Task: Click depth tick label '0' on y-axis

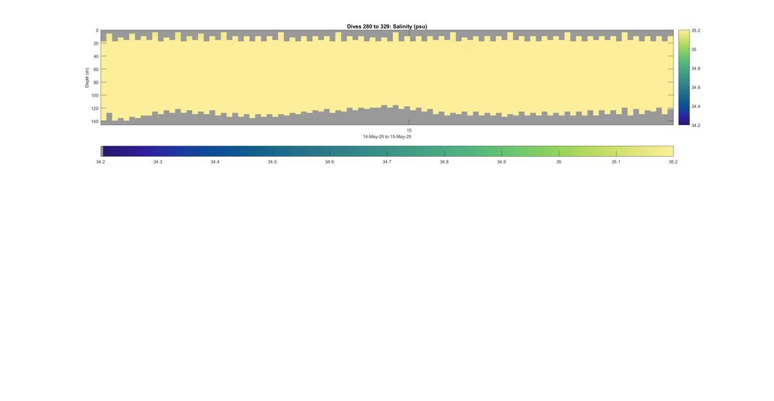Action: point(97,30)
